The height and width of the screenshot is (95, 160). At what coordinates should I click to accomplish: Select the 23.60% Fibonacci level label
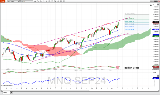129,29
